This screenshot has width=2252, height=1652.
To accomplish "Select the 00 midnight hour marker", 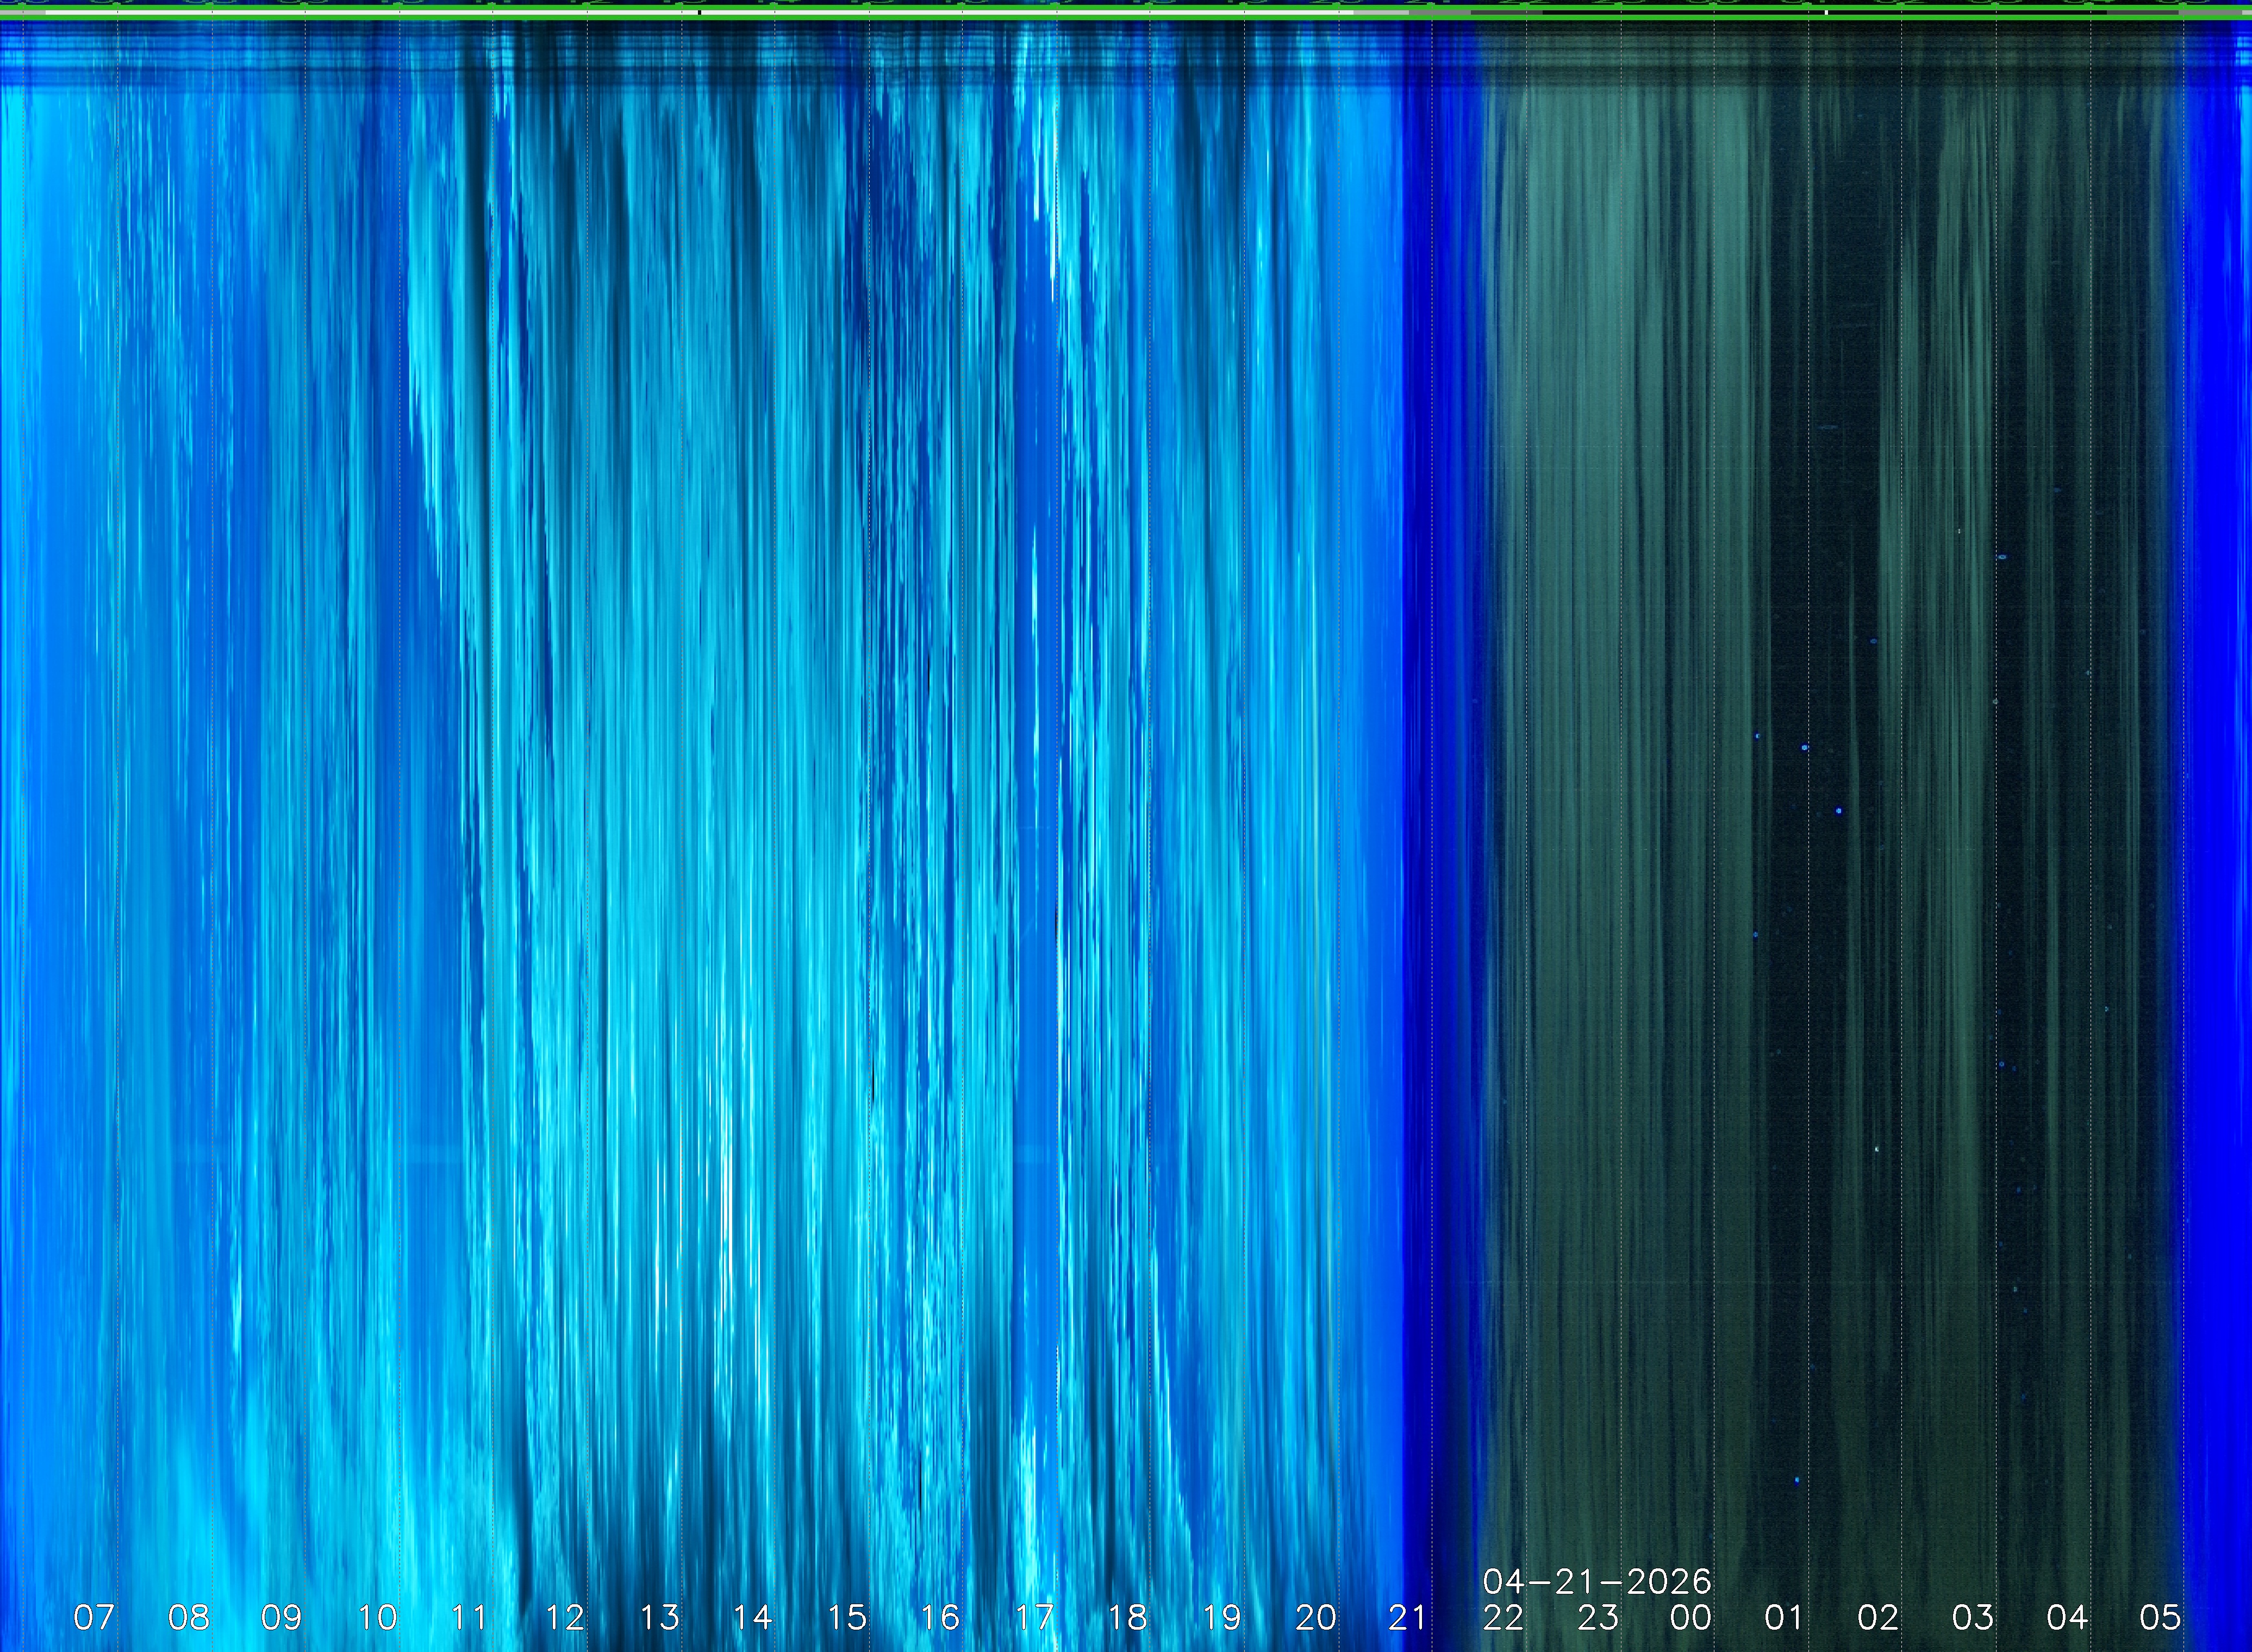I will [x=1691, y=1617].
